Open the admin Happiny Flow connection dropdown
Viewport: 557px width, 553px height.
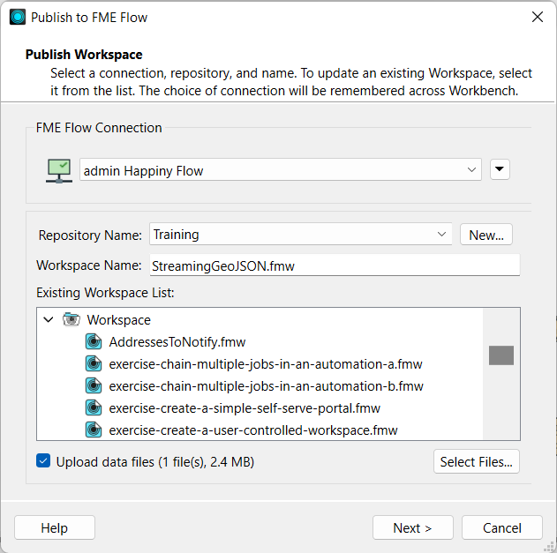click(x=281, y=169)
